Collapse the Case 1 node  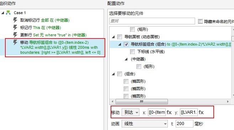coord(3,13)
